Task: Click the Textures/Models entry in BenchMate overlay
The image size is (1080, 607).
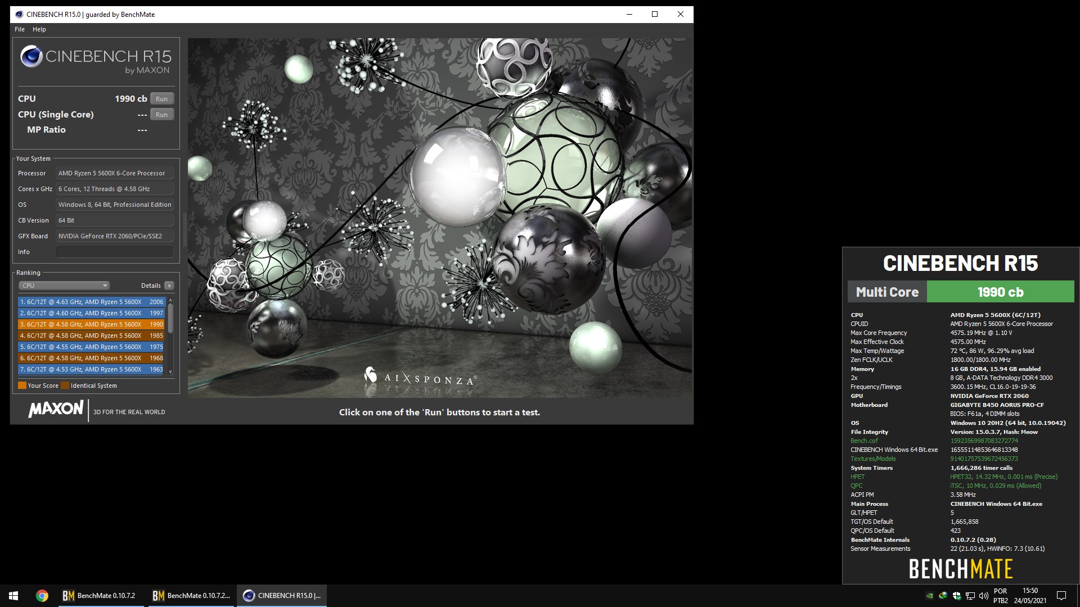Action: 873,459
